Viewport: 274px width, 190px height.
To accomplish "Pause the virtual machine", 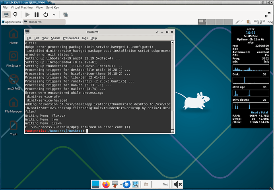I will (37, 15).
